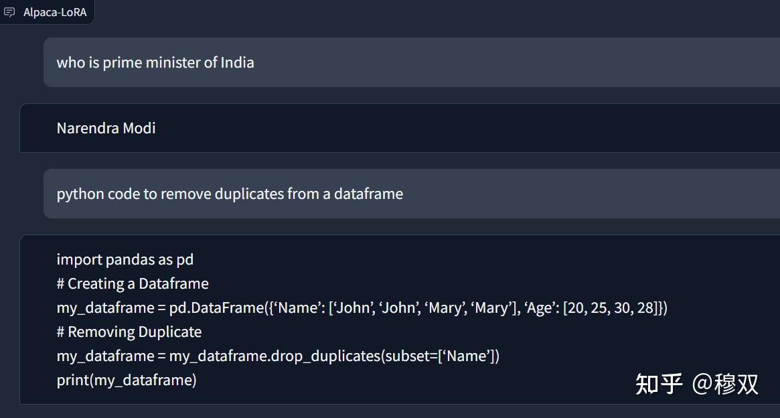Open the @穆双 author handle

point(725,384)
